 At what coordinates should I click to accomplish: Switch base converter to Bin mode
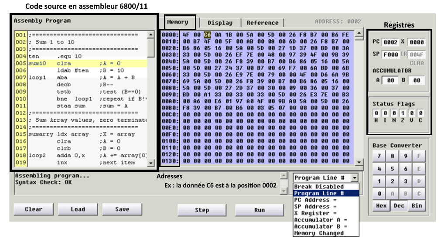[417, 206]
